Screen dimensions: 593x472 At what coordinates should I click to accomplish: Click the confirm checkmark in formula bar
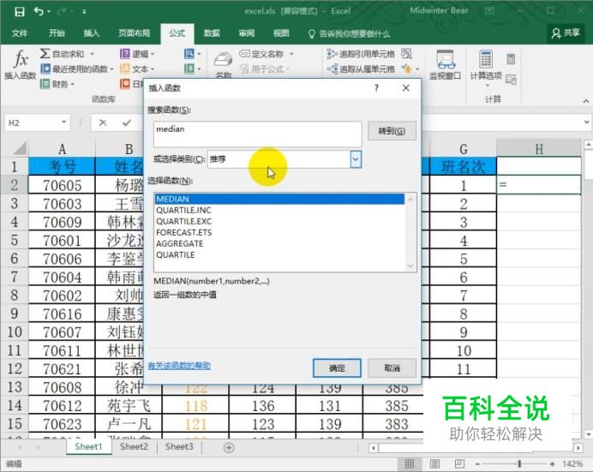tap(127, 122)
